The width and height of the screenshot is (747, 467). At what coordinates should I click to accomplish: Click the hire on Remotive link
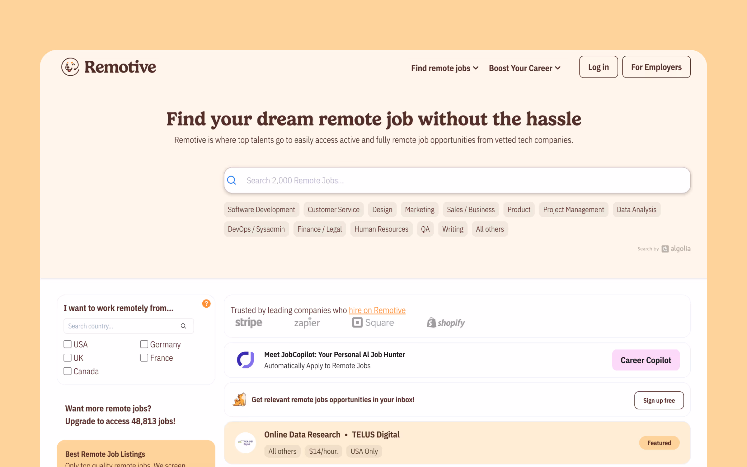377,310
